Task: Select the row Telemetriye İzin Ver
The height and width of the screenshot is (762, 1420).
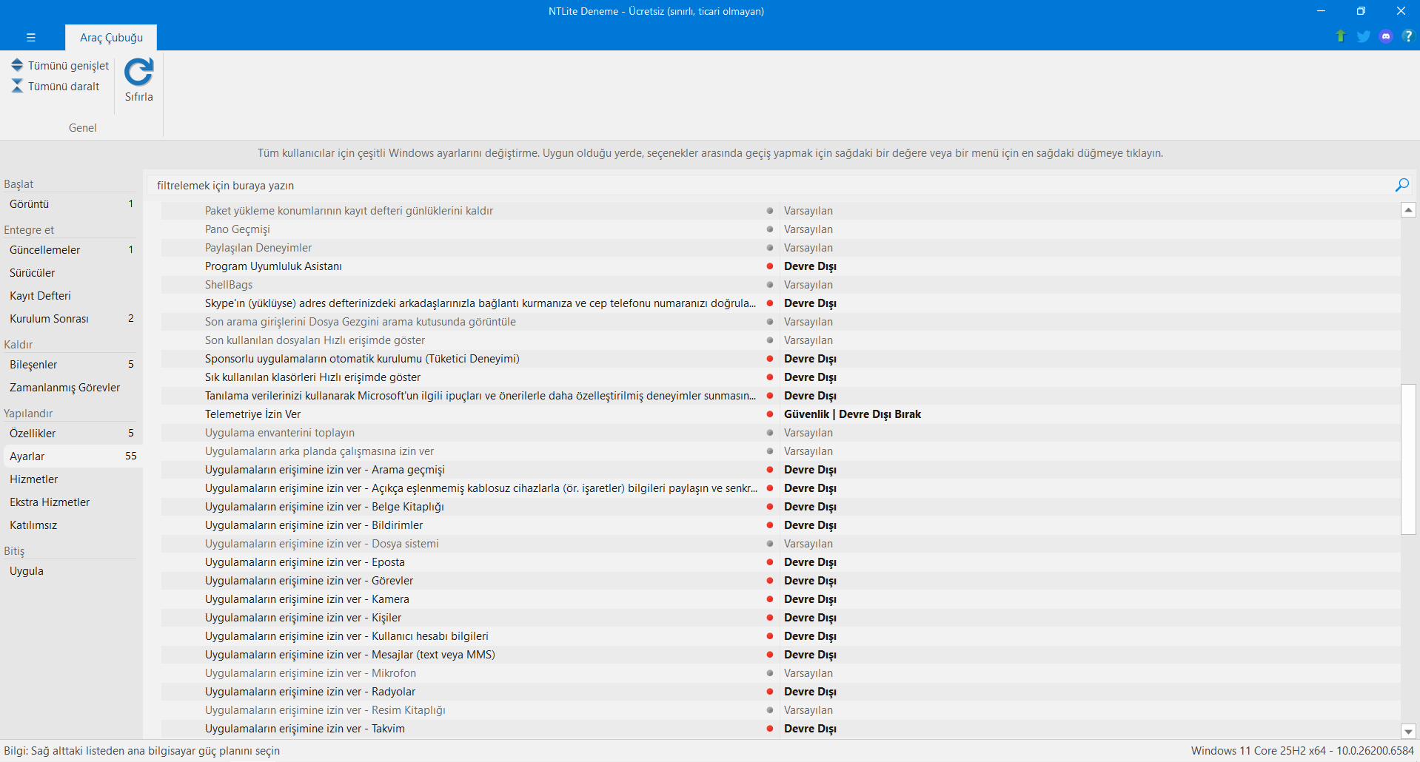Action: pyautogui.click(x=781, y=414)
